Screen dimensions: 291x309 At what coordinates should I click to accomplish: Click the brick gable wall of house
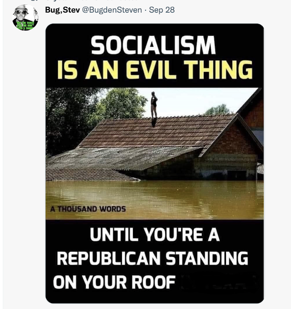coord(232,142)
